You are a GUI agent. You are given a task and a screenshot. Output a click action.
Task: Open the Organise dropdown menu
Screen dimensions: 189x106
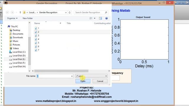(12, 18)
